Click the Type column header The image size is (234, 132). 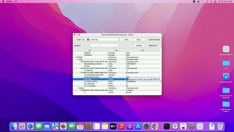click(x=116, y=50)
